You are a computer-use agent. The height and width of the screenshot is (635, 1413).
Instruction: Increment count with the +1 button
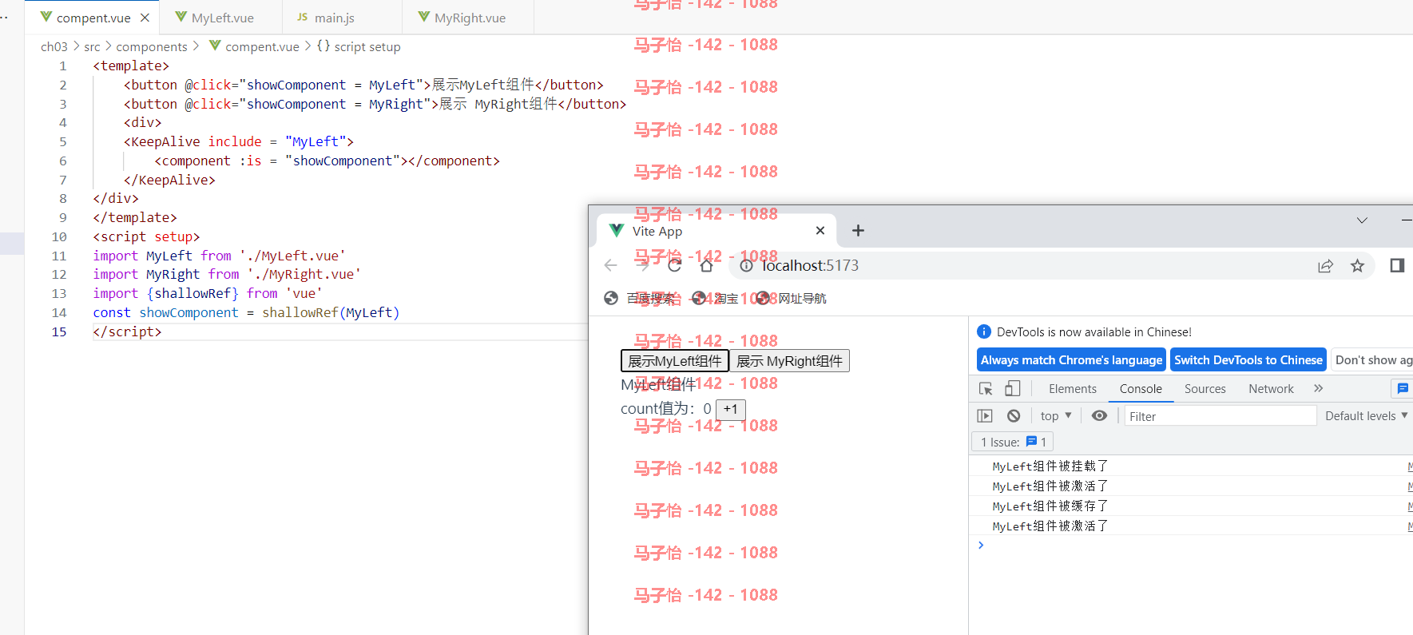coord(731,409)
